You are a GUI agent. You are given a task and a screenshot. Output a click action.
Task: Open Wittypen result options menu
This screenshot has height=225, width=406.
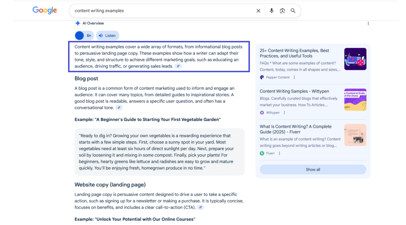pos(284,113)
